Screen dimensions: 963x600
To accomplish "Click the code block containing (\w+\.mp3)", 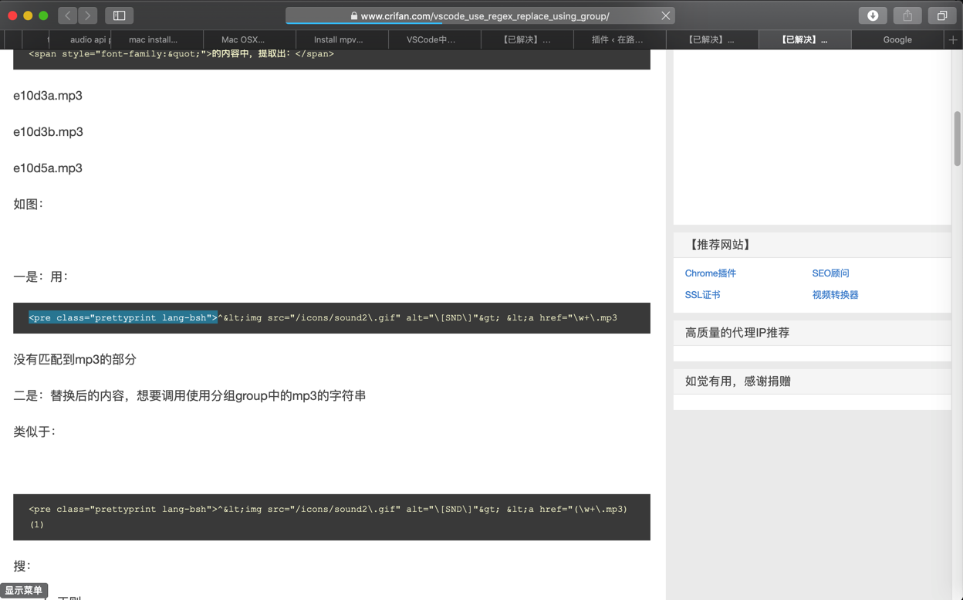I will pyautogui.click(x=332, y=517).
